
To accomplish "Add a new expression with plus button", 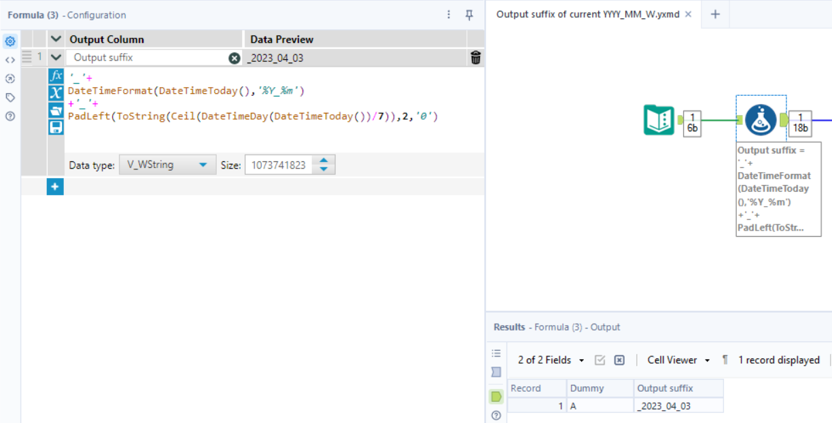I will 55,186.
